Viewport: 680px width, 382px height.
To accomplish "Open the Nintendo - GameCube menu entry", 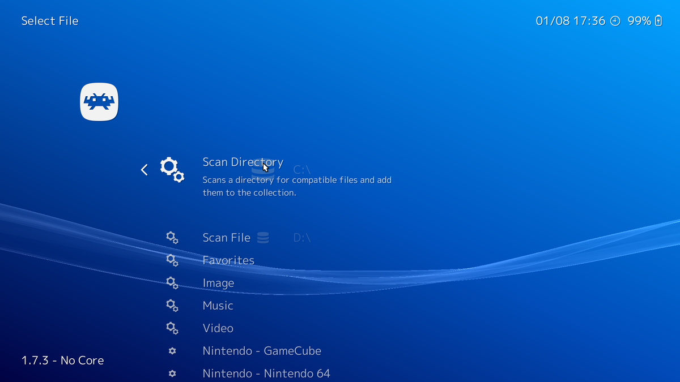I will click(x=262, y=351).
